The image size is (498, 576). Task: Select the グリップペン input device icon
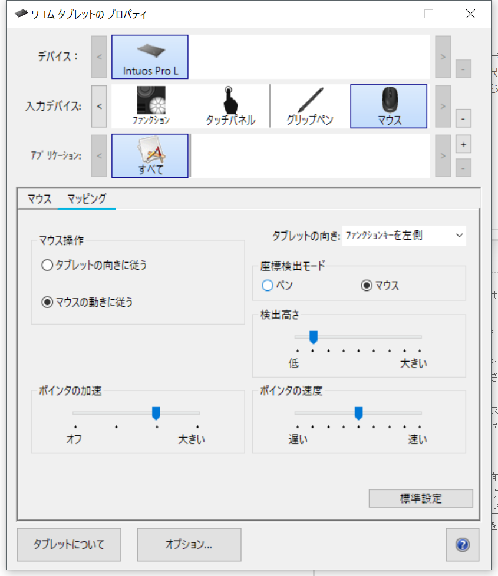(310, 106)
